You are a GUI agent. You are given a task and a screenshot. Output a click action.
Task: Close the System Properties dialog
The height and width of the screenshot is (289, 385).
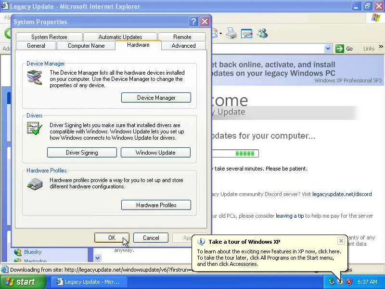tap(205, 22)
